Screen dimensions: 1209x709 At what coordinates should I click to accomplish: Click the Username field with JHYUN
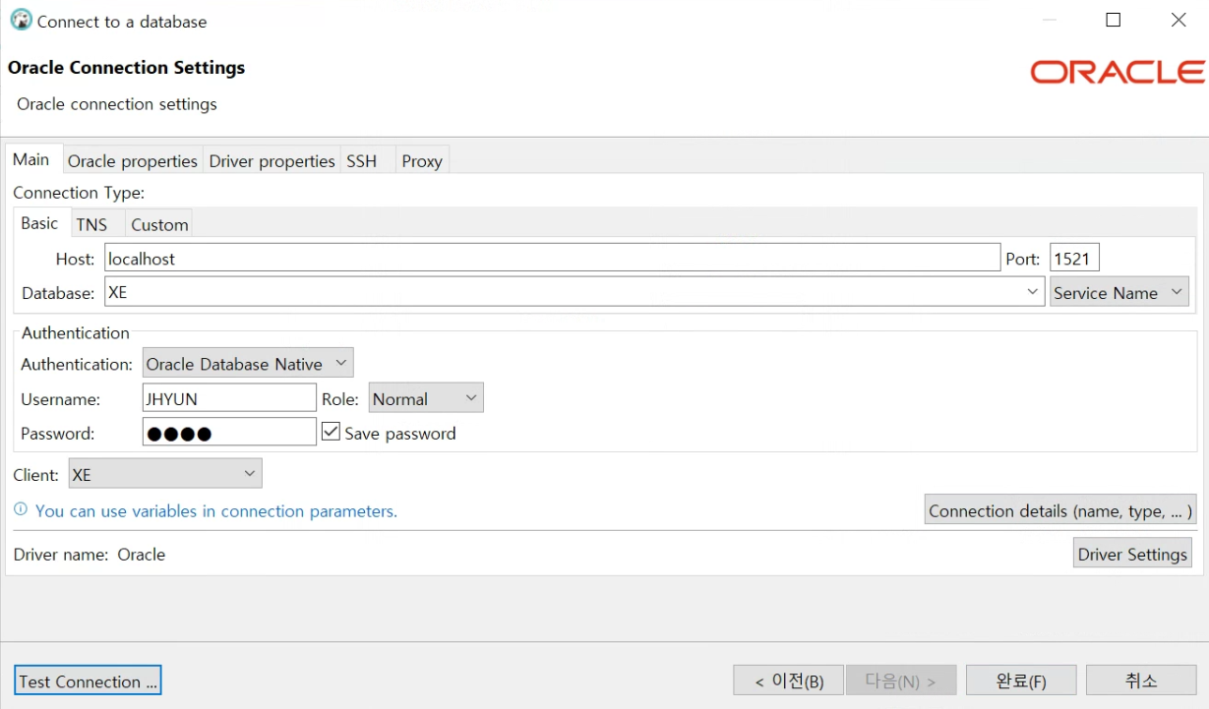pyautogui.click(x=229, y=398)
